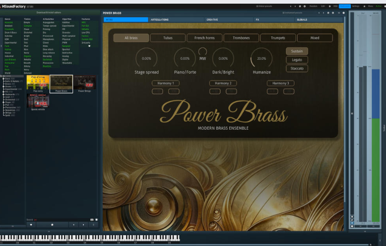This screenshot has height=246, width=386.
Task: Select the All brass section
Action: [131, 38]
